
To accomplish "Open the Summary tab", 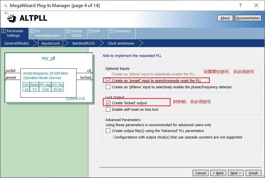I will pyautogui.click(x=122, y=33).
